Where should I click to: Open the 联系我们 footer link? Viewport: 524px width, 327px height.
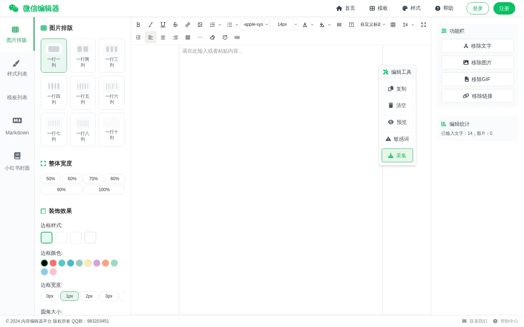coord(475,321)
